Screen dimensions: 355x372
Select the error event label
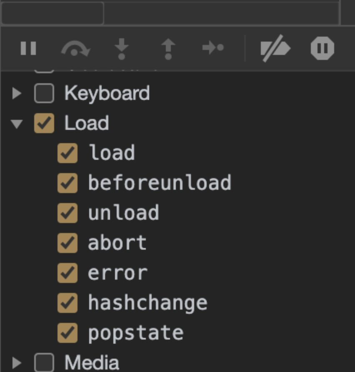[x=117, y=273]
